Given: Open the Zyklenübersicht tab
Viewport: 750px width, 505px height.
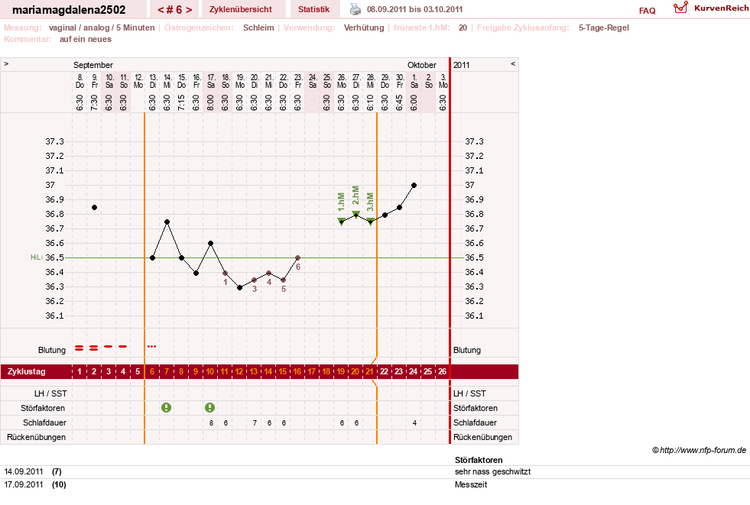Looking at the screenshot, I should tap(241, 10).
